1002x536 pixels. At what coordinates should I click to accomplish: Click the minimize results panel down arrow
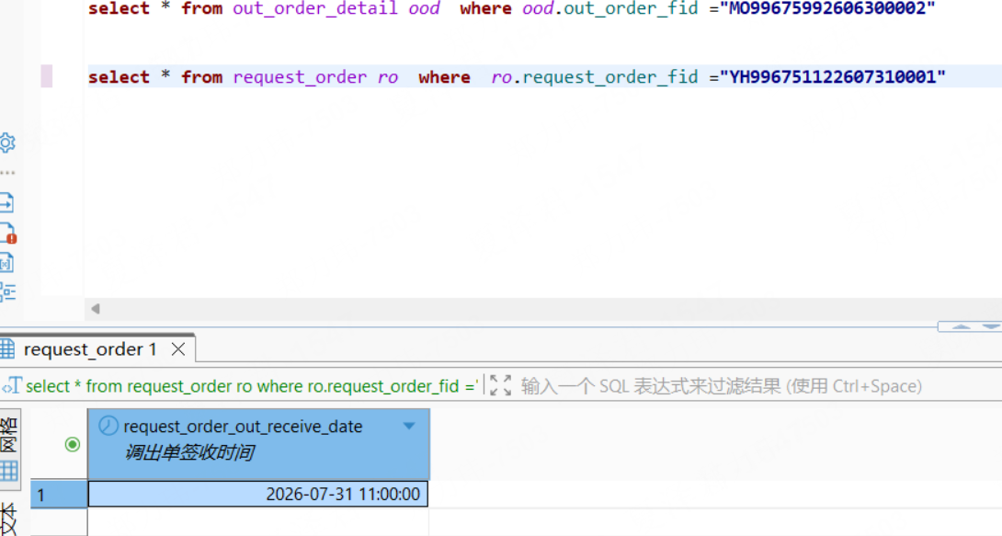(x=990, y=326)
